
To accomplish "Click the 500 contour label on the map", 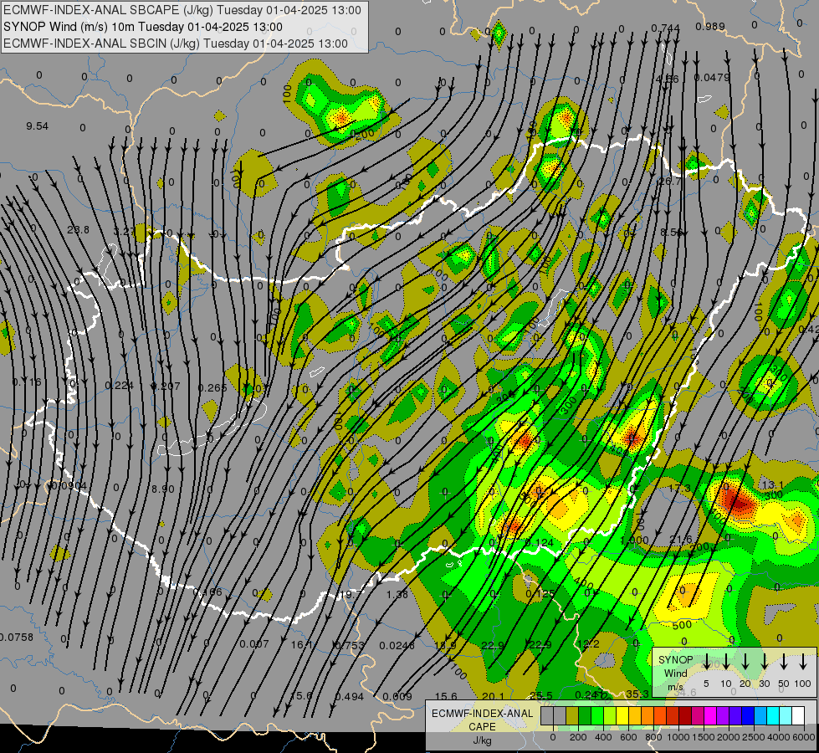I will click(x=682, y=625).
